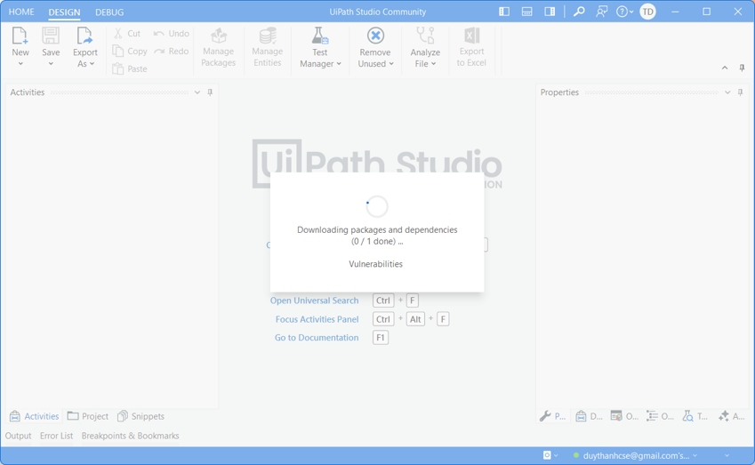This screenshot has width=755, height=465.
Task: Open the rightmost status bar dropdown chevron
Action: tap(727, 455)
